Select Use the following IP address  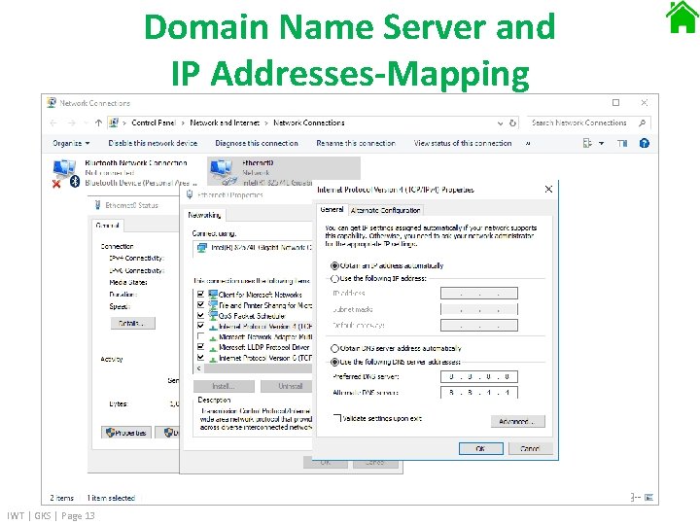coord(334,279)
